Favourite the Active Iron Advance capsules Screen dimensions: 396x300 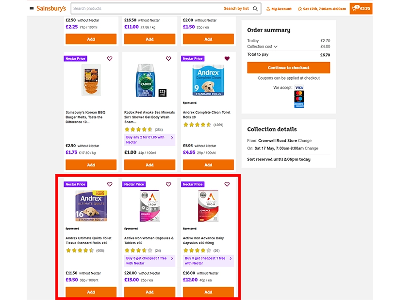pos(227,184)
